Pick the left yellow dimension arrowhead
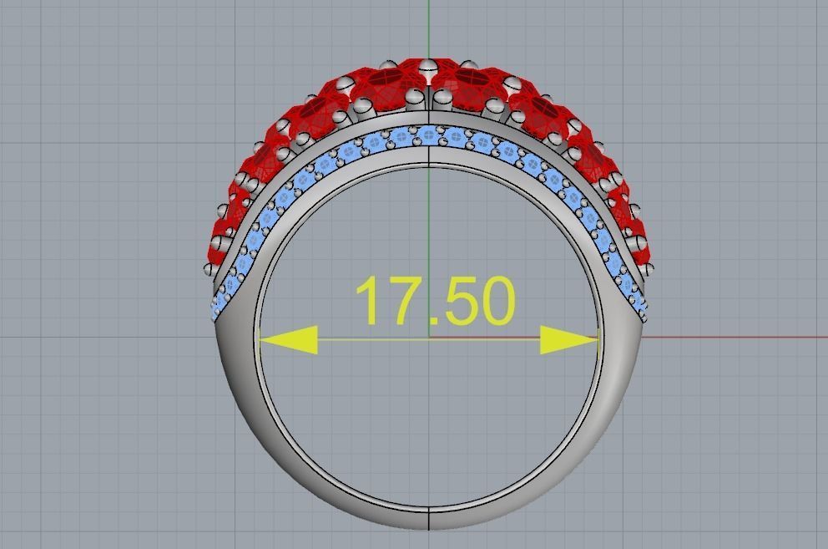This screenshot has height=549, width=828. click(289, 339)
